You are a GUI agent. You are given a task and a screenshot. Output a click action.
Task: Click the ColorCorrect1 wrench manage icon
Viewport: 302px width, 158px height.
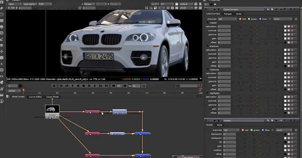pyautogui.click(x=219, y=9)
